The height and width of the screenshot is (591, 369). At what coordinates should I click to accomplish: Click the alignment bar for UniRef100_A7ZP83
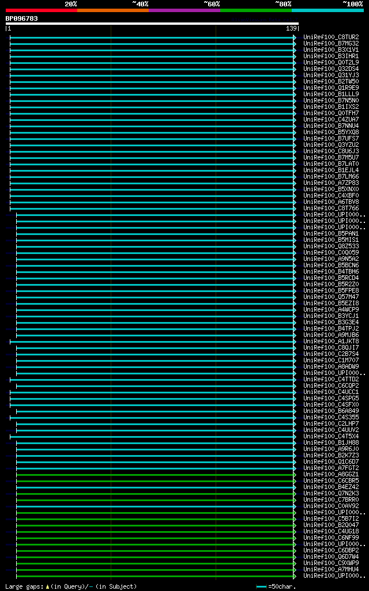point(152,183)
